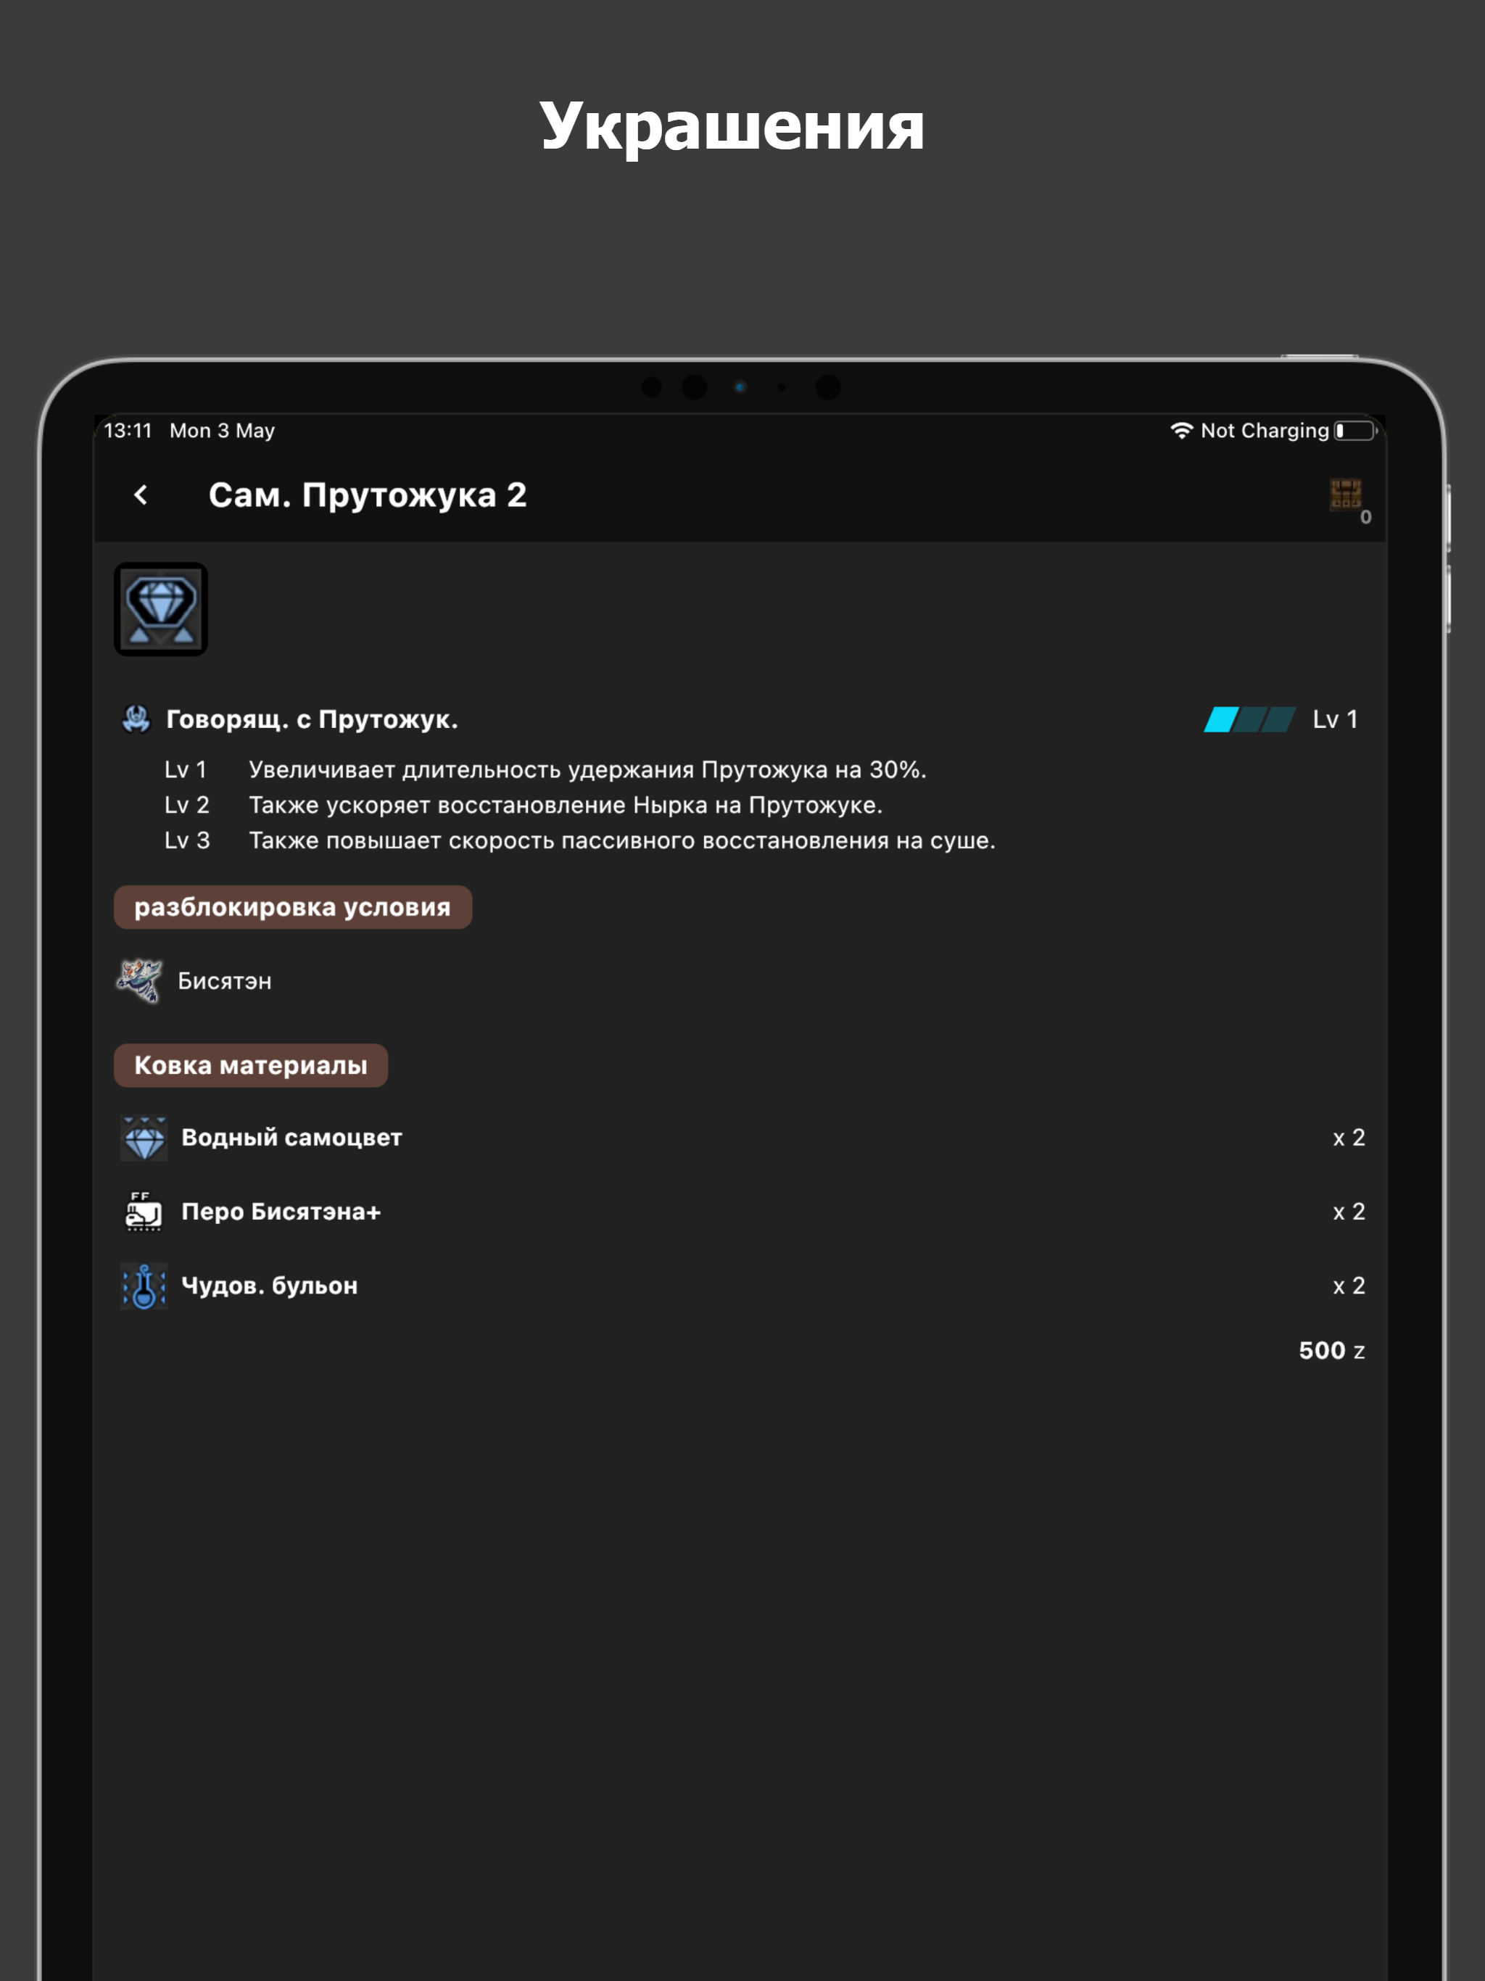Viewport: 1485px width, 1981px height.
Task: Tap the Сам. Прутожука 2 page title
Action: tap(368, 495)
